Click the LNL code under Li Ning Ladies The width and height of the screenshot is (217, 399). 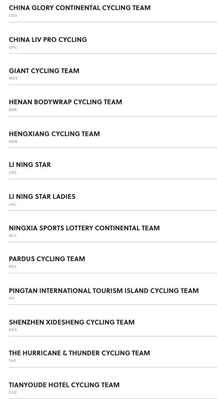13,204
